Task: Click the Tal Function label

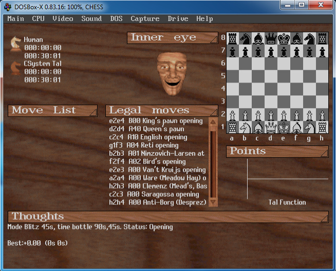Action: [x=287, y=202]
